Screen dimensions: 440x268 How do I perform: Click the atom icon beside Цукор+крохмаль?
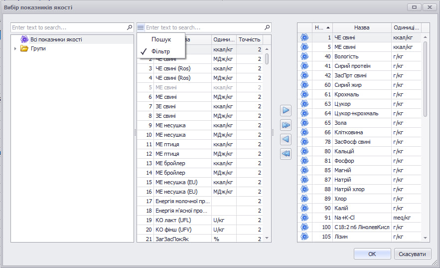(304, 113)
